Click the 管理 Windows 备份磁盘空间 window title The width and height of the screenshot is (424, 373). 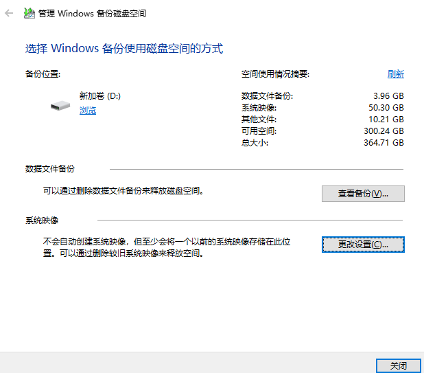(x=92, y=13)
